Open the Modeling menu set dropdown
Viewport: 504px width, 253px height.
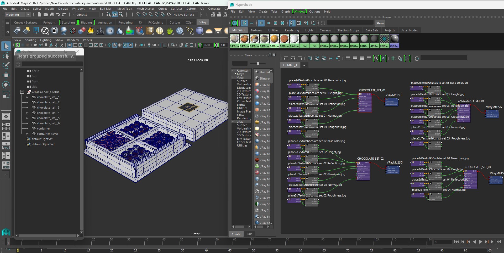[18, 15]
